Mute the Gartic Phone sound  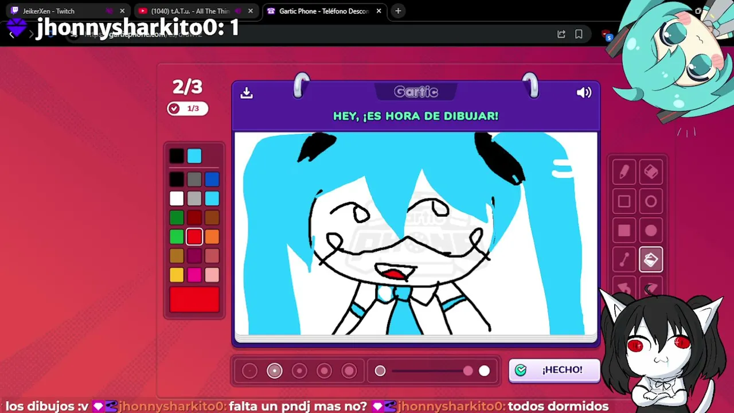pyautogui.click(x=584, y=92)
